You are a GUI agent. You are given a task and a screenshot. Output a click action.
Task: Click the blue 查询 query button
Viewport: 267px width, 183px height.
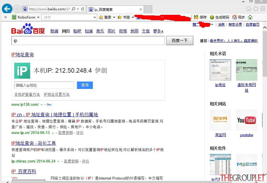(x=85, y=85)
